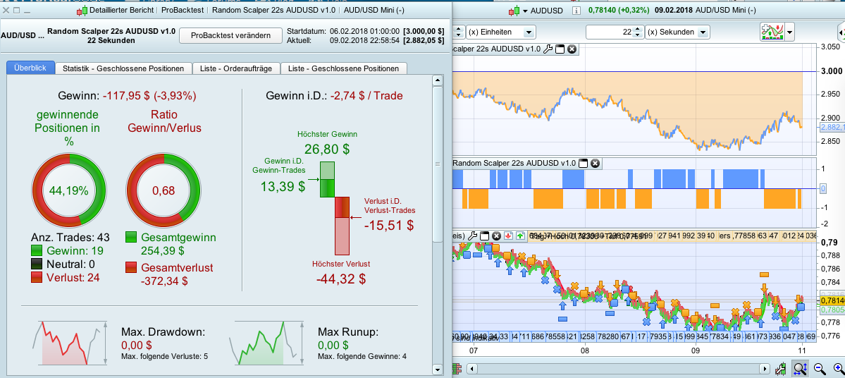Maximize the Random Scalper positions histogram panel
The image size is (845, 378).
[x=584, y=164]
